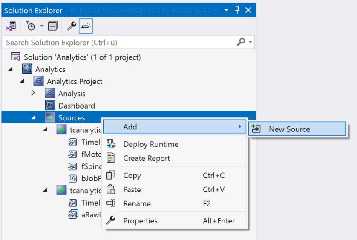357x240 pixels.
Task: Click the Deploy Runtime icon
Action: tap(111, 144)
